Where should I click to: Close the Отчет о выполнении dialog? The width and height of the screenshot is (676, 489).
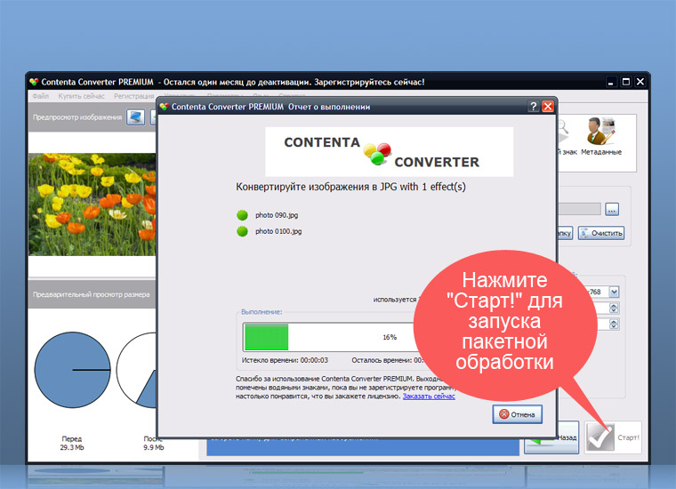[x=548, y=107]
